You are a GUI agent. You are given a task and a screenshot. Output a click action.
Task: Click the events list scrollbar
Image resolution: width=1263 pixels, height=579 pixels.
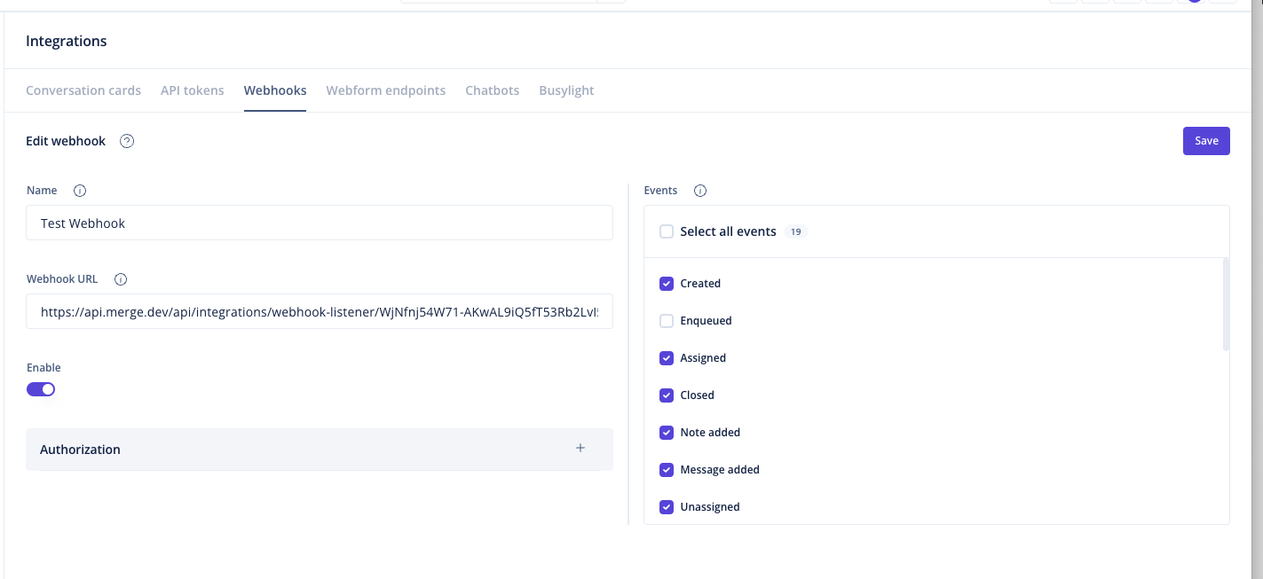coord(1227,304)
